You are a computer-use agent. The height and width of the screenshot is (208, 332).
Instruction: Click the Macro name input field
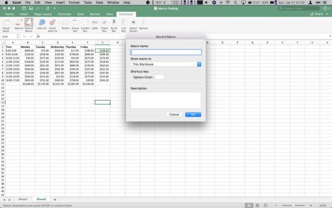pos(166,52)
